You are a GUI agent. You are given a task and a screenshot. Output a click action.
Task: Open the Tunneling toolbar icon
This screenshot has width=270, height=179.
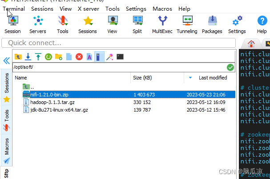pos(187,25)
